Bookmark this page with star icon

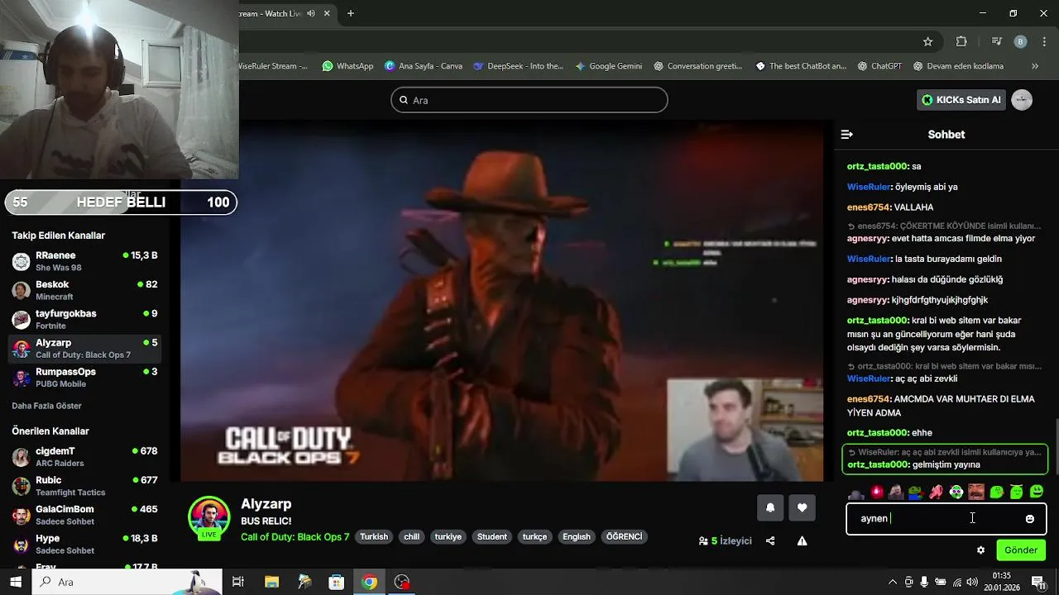pos(928,41)
